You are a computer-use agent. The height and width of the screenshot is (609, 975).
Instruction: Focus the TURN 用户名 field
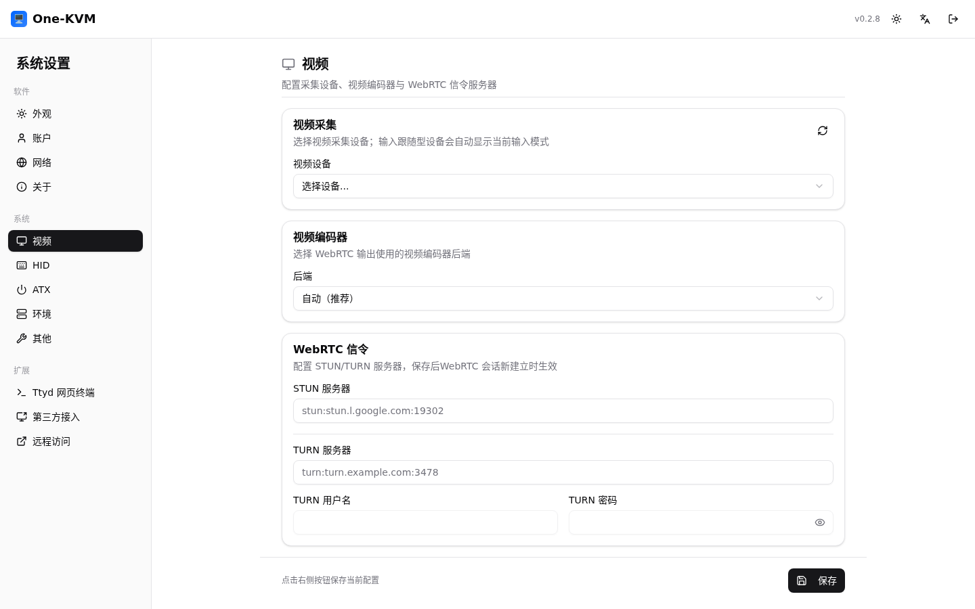[x=425, y=522]
